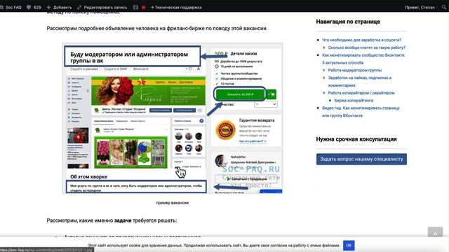Click the red notification dot icon
The width and height of the screenshot is (449, 252).
[x=143, y=8]
